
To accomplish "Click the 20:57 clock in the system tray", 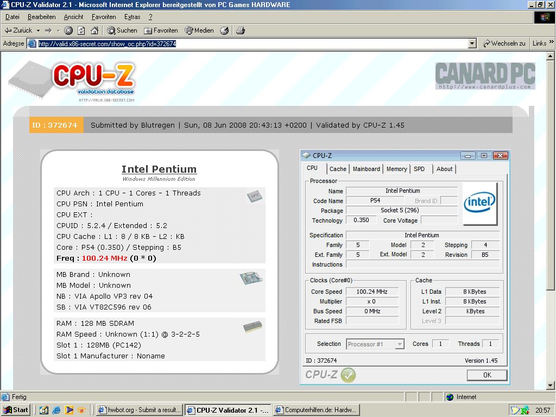I will click(542, 410).
